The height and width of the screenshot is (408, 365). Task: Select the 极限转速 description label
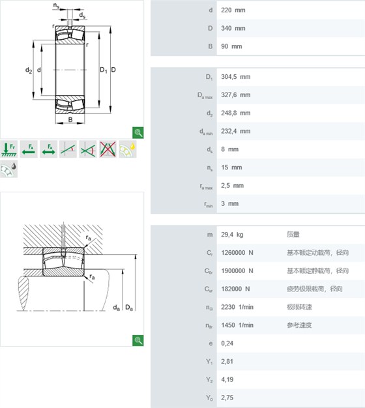click(299, 307)
